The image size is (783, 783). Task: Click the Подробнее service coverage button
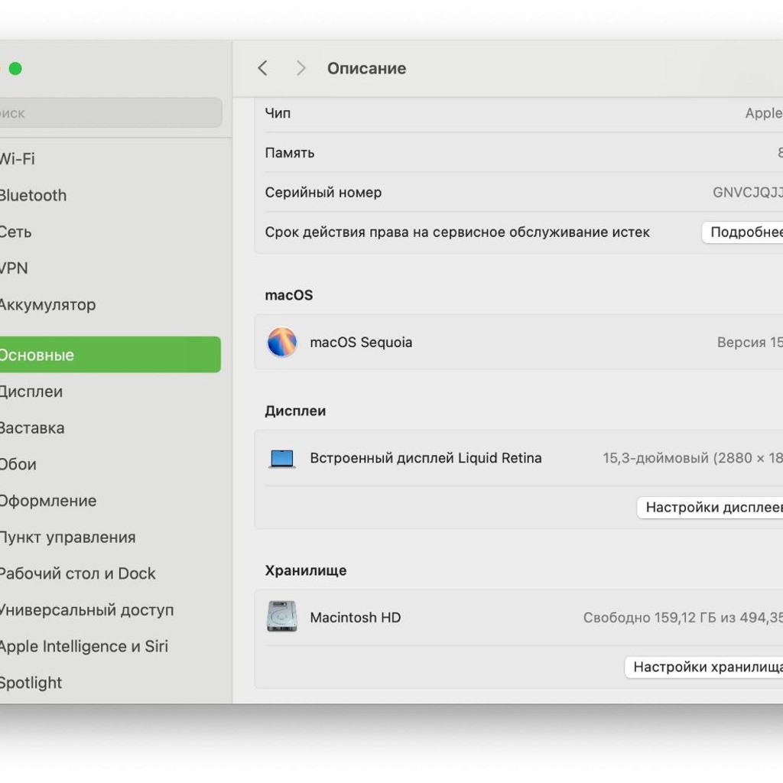(742, 232)
